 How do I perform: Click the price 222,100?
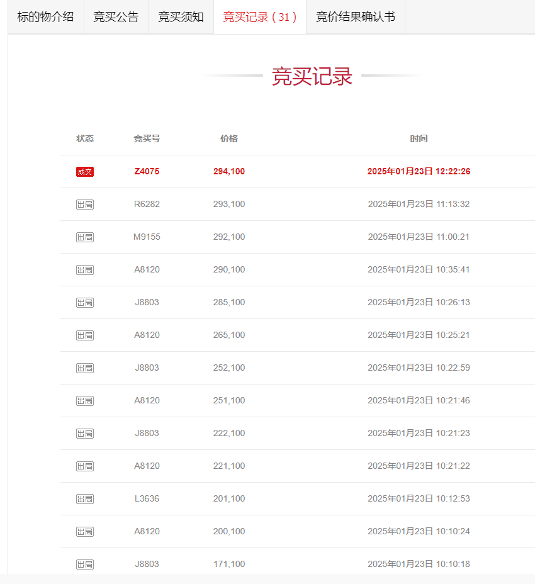click(229, 434)
